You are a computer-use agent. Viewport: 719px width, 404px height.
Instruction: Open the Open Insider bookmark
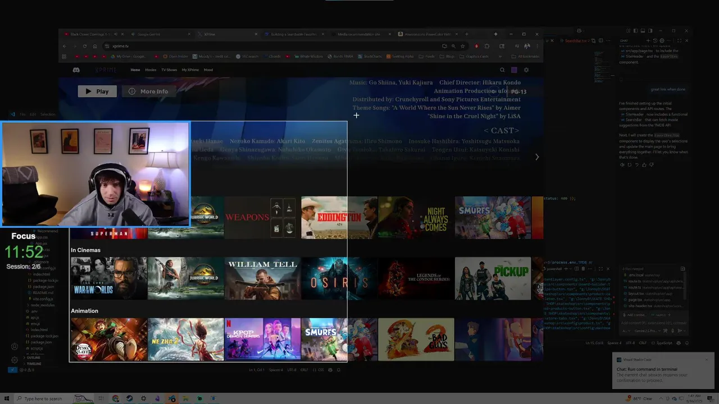175,57
